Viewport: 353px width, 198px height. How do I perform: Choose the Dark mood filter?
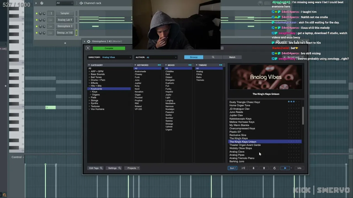point(168,74)
